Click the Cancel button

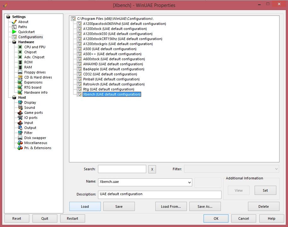pyautogui.click(x=244, y=218)
